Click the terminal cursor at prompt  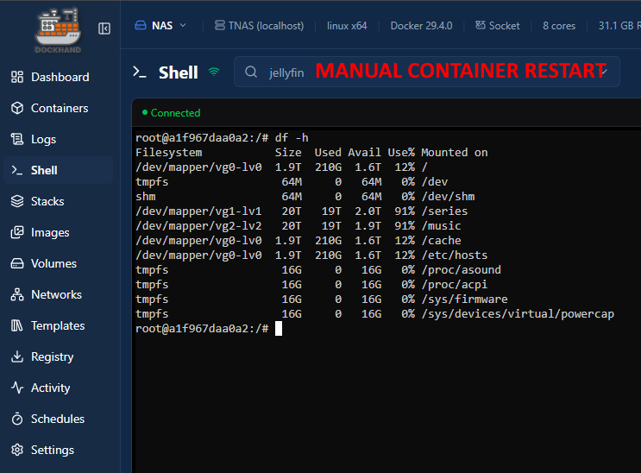pyautogui.click(x=279, y=329)
